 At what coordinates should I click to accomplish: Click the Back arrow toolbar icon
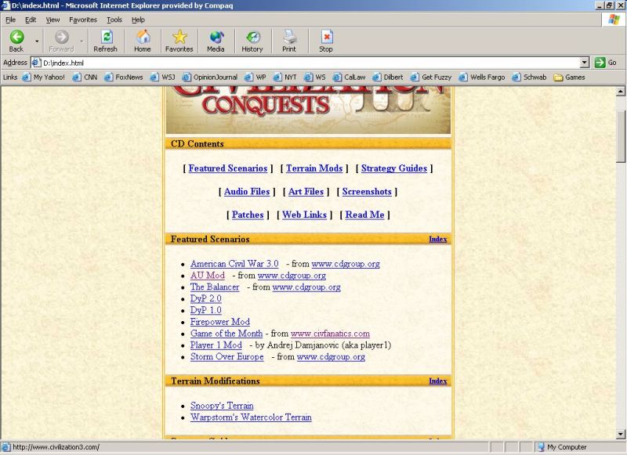pos(16,38)
